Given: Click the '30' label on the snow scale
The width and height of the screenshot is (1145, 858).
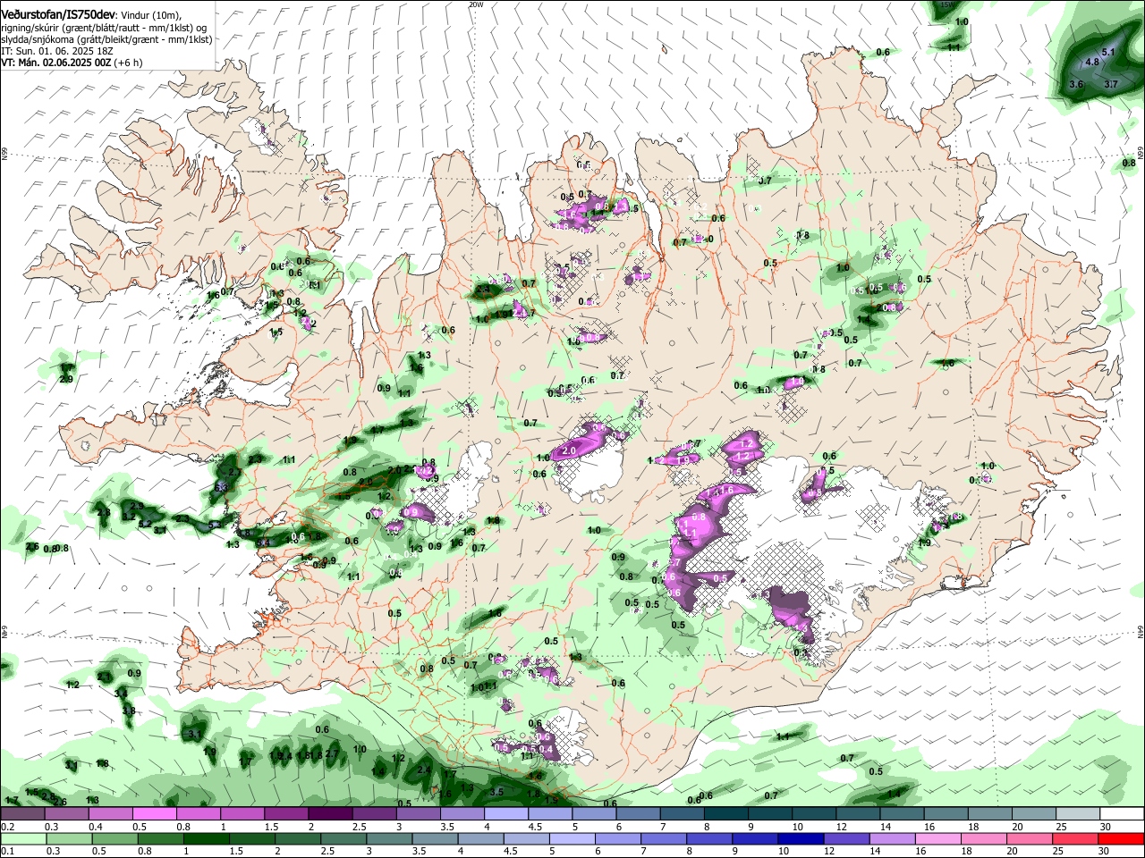Looking at the screenshot, I should [1106, 827].
